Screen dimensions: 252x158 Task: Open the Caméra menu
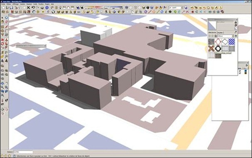[x=22, y=4]
